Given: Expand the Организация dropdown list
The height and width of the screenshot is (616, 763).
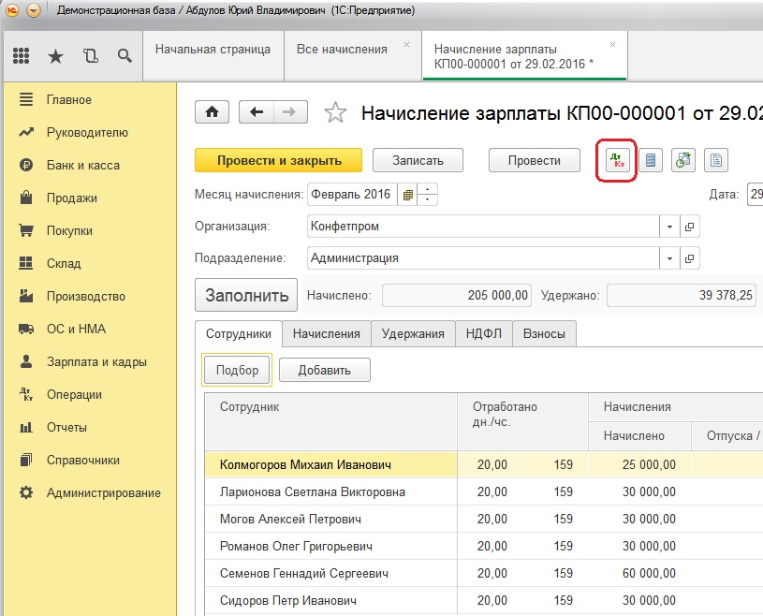Looking at the screenshot, I should click(669, 227).
